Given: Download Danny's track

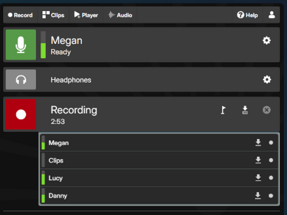Looking at the screenshot, I should 258,196.
